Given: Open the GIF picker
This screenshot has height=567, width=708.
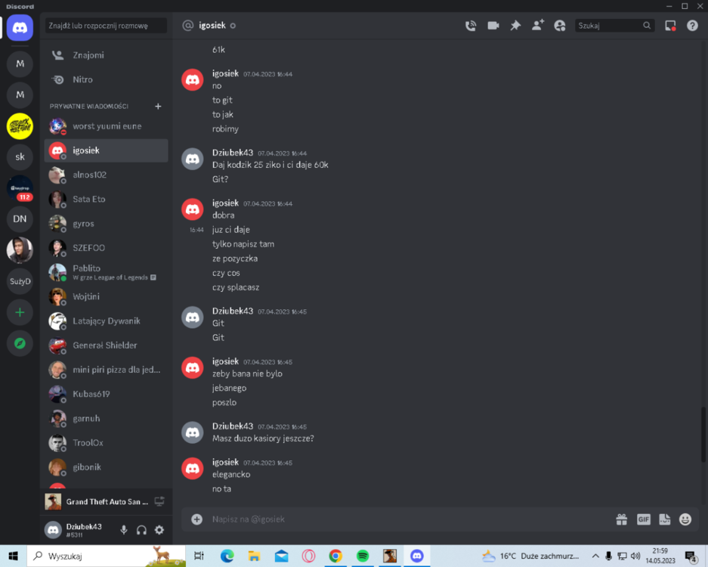Looking at the screenshot, I should click(x=644, y=519).
